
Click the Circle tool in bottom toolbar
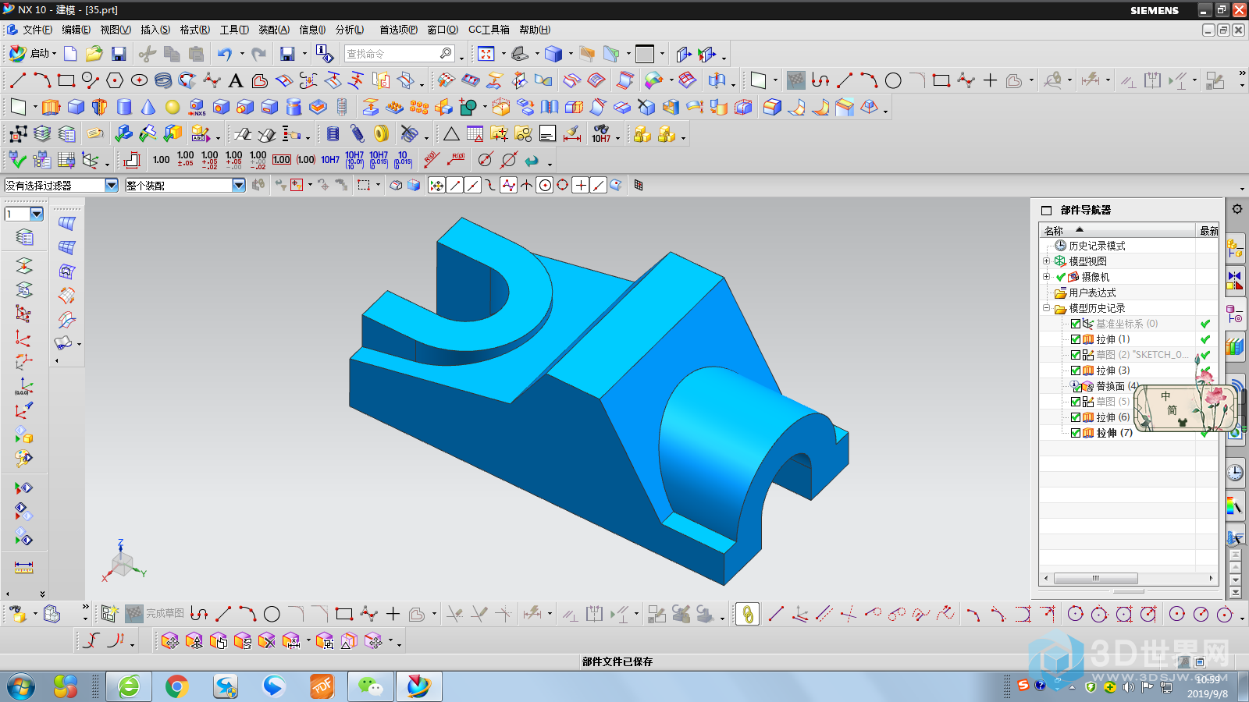click(x=272, y=614)
